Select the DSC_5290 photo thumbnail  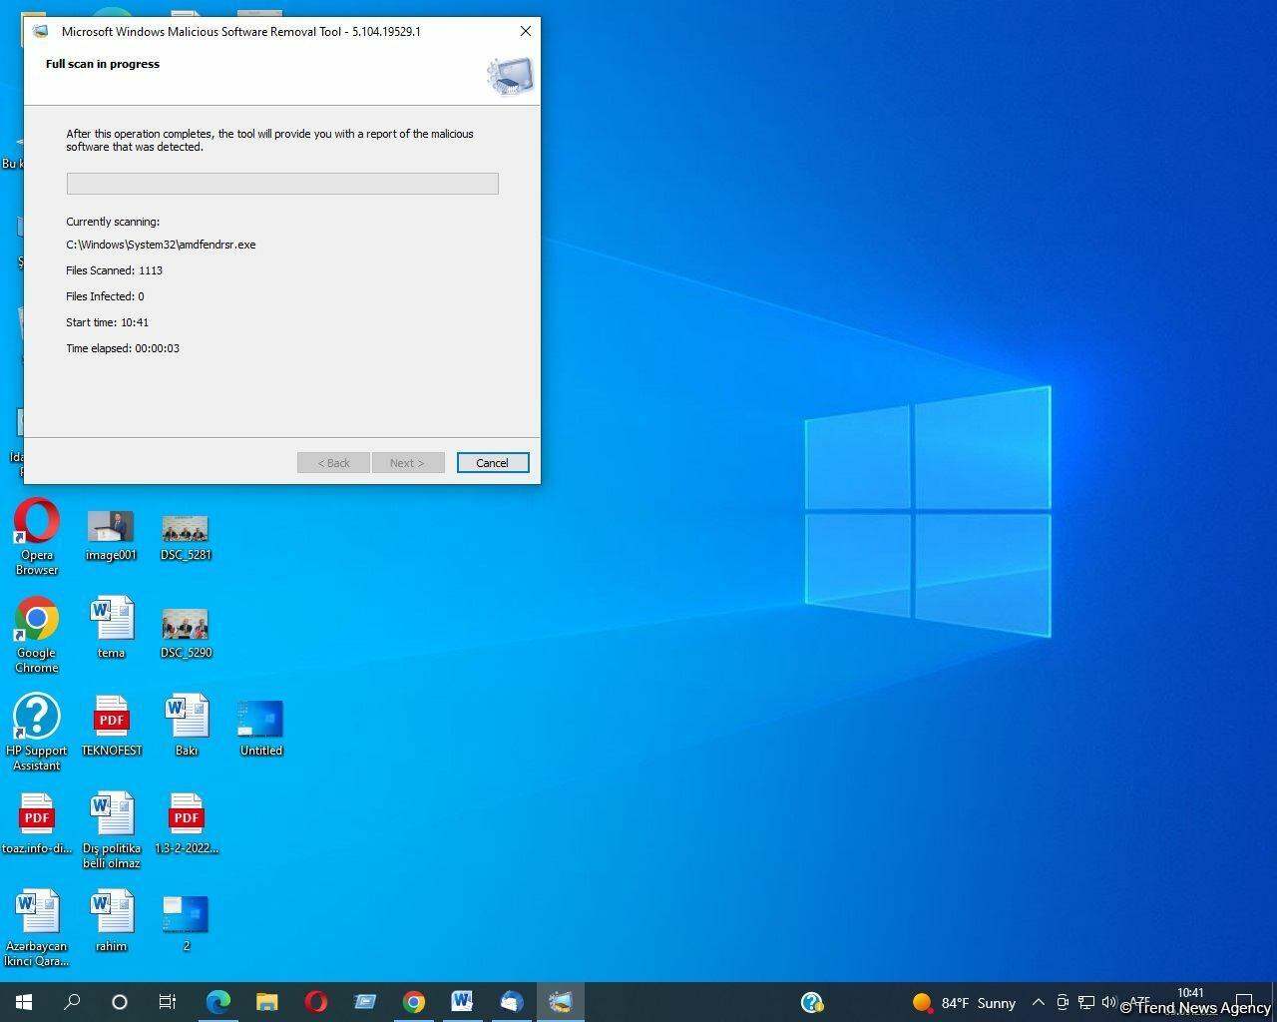pyautogui.click(x=186, y=634)
